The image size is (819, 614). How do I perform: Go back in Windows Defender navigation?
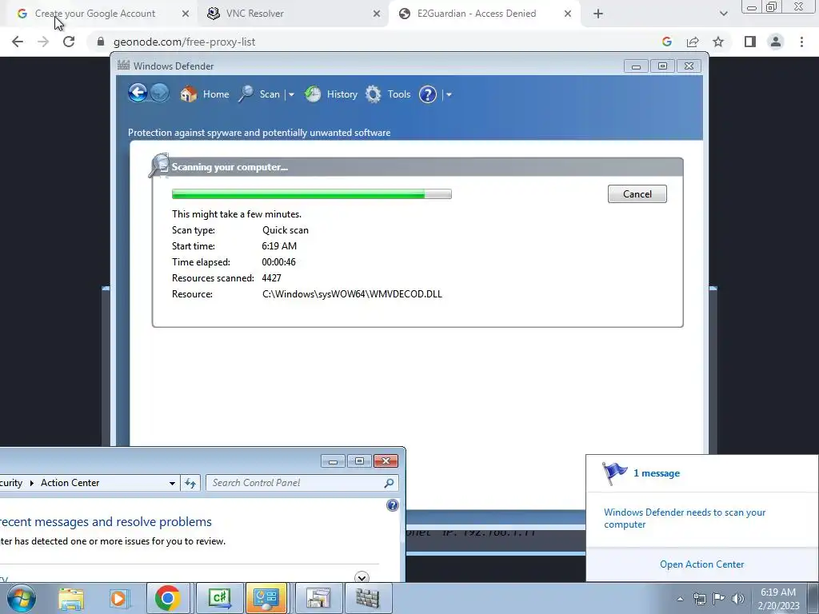coord(138,94)
